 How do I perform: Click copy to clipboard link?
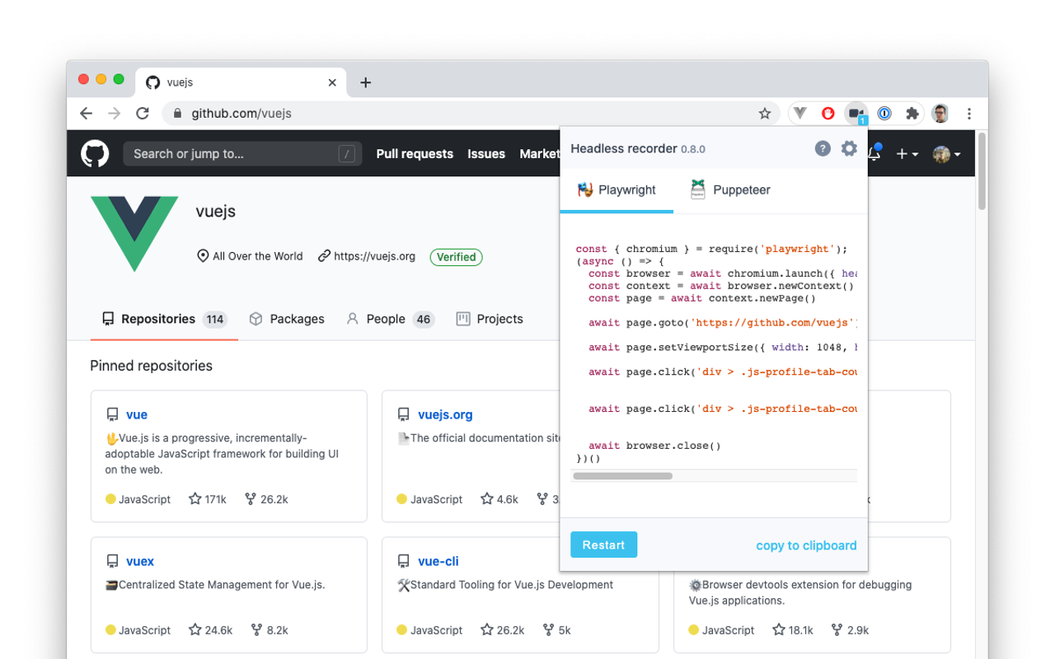point(806,545)
